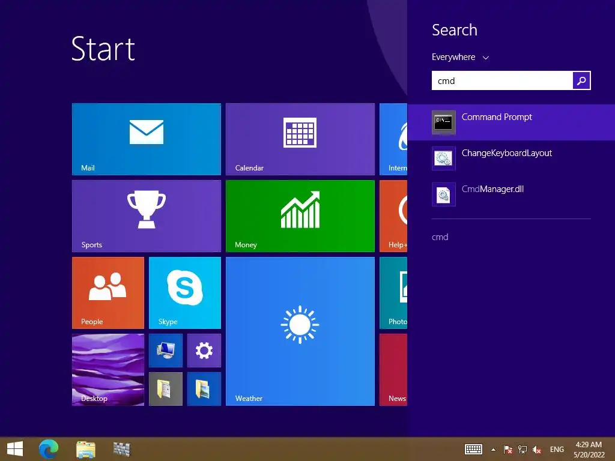This screenshot has width=615, height=461.
Task: Expand the Everywhere search scope dropdown
Action: click(460, 57)
